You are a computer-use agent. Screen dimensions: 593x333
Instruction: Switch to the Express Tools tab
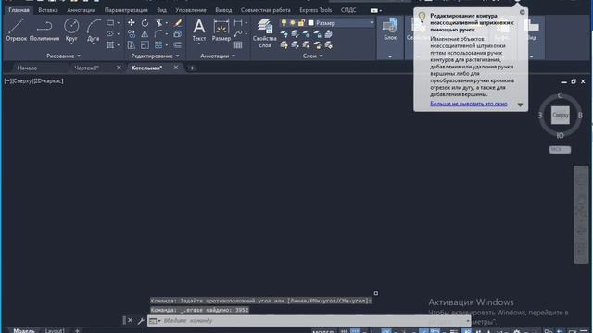(x=315, y=10)
